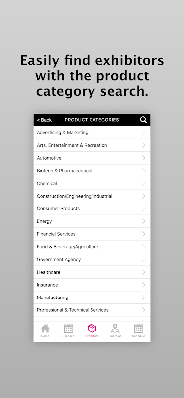The width and height of the screenshot is (184, 398).
Task: Open Government Agency category
Action: [92, 259]
